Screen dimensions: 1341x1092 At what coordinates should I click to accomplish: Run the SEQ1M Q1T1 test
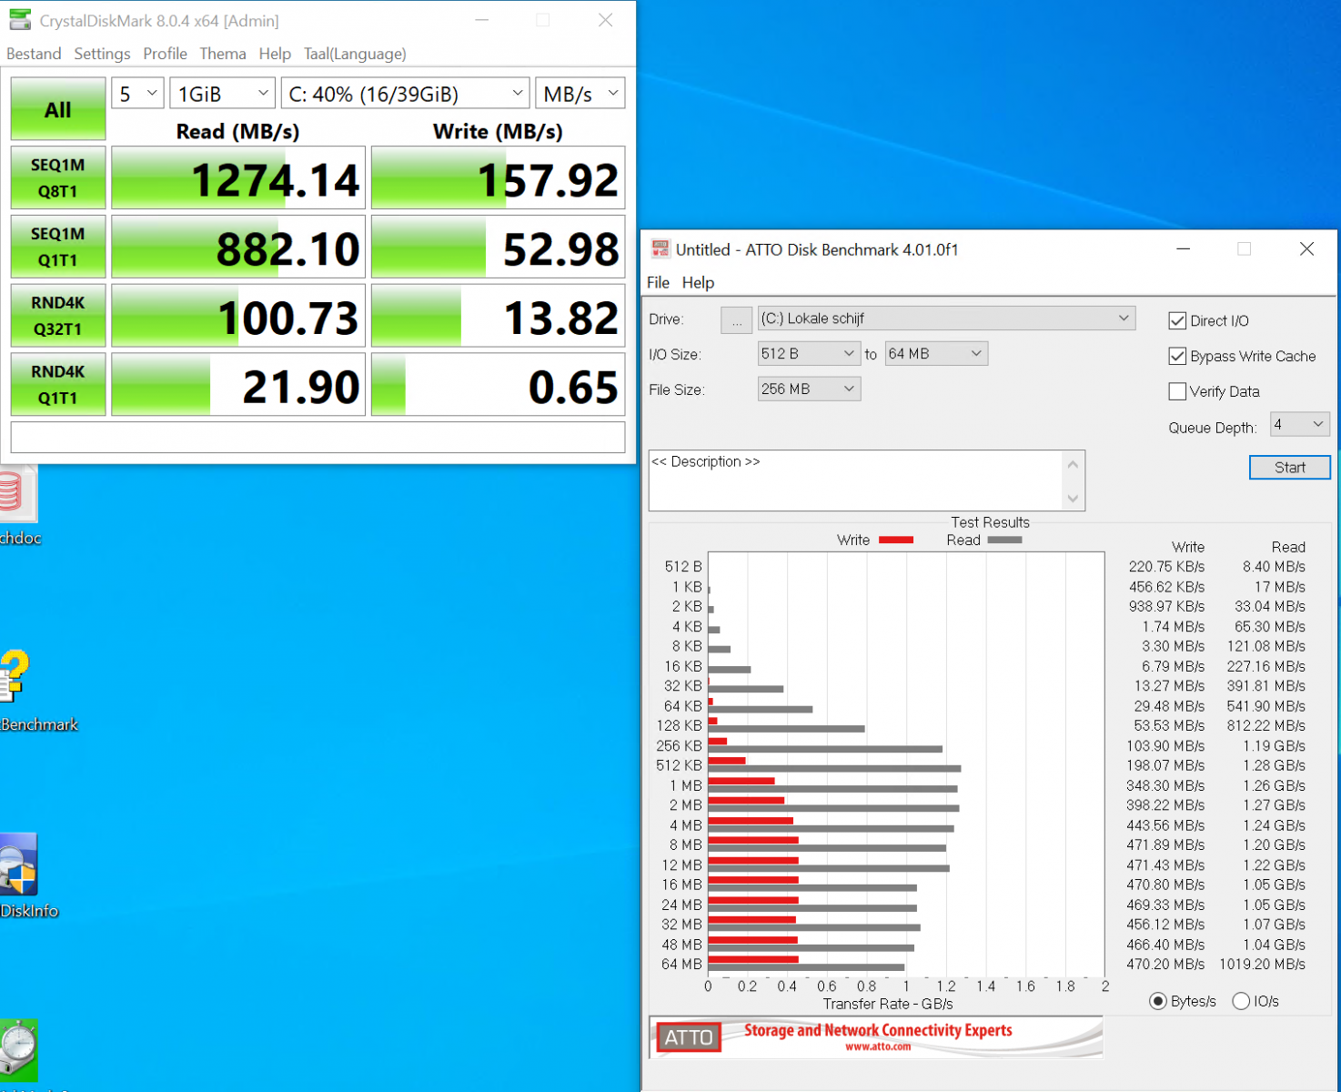point(58,247)
